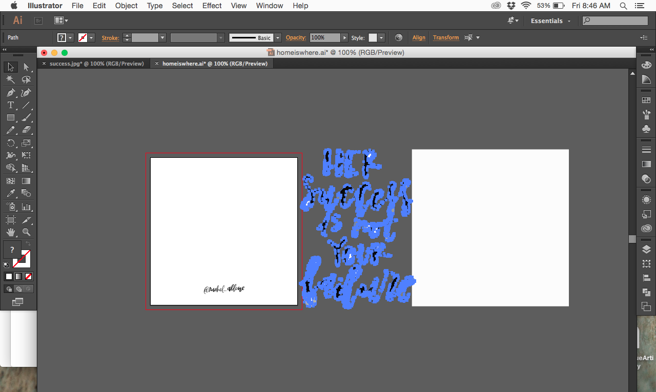Click the white fill swatch
Screen dimensions: 656x392
pyautogui.click(x=8, y=276)
